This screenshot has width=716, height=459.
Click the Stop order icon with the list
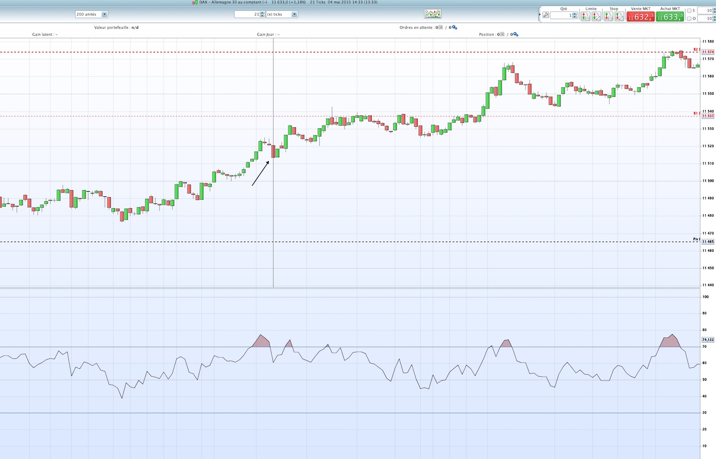609,16
